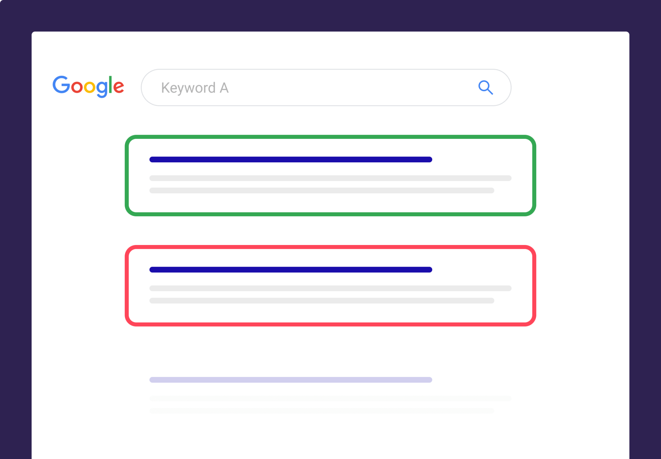661x459 pixels.
Task: Click the red first o in Google logo
Action: 77,87
